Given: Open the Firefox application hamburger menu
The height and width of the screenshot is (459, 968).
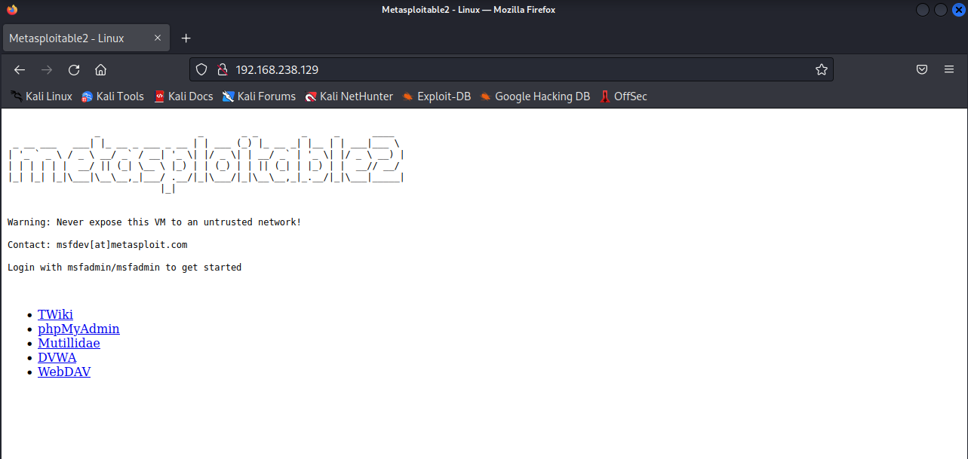Looking at the screenshot, I should pos(949,69).
